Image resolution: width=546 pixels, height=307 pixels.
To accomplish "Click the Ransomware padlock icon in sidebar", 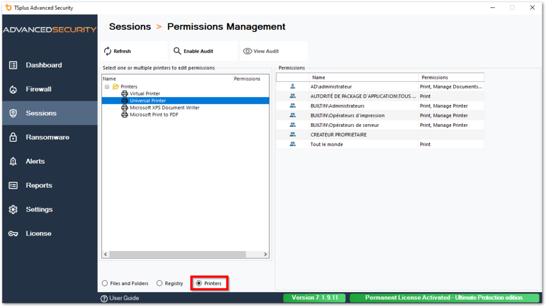I will (12, 137).
